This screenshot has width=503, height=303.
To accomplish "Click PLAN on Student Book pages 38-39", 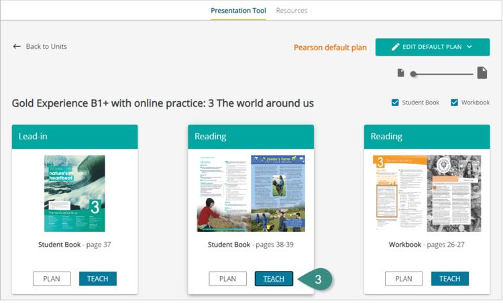I will [x=227, y=279].
